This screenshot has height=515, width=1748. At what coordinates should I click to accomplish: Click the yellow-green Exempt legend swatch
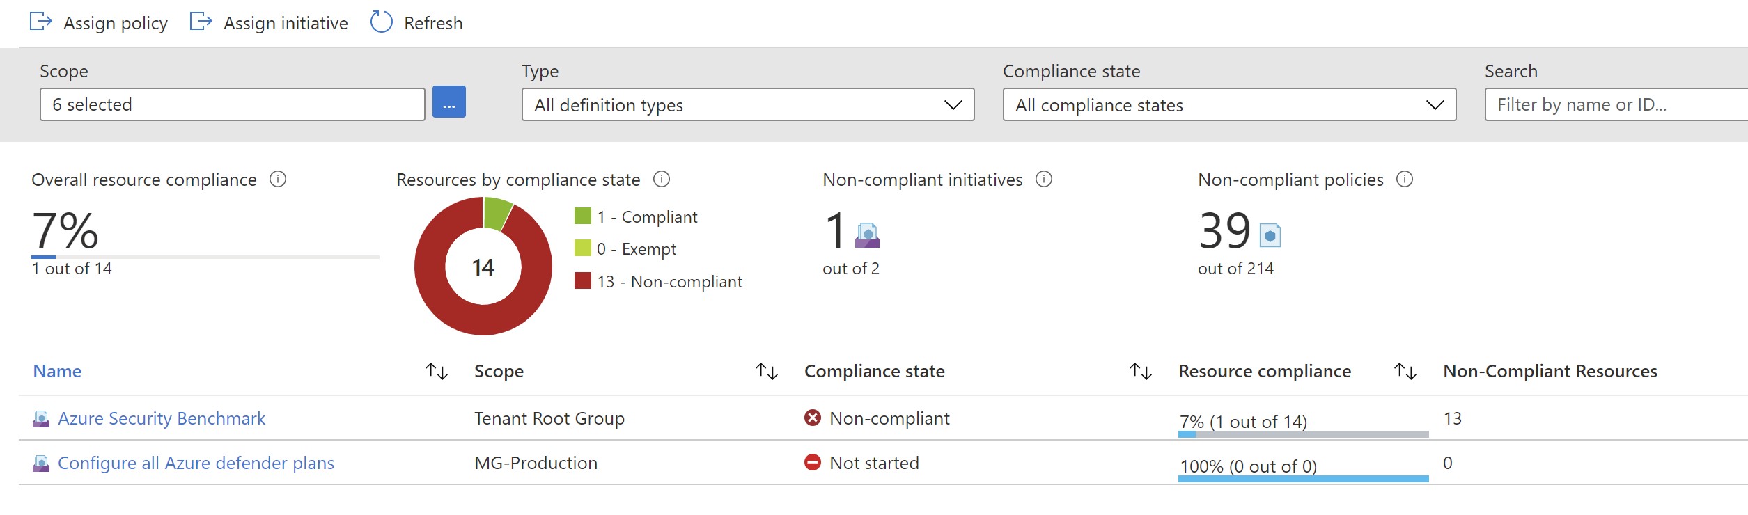tap(583, 248)
